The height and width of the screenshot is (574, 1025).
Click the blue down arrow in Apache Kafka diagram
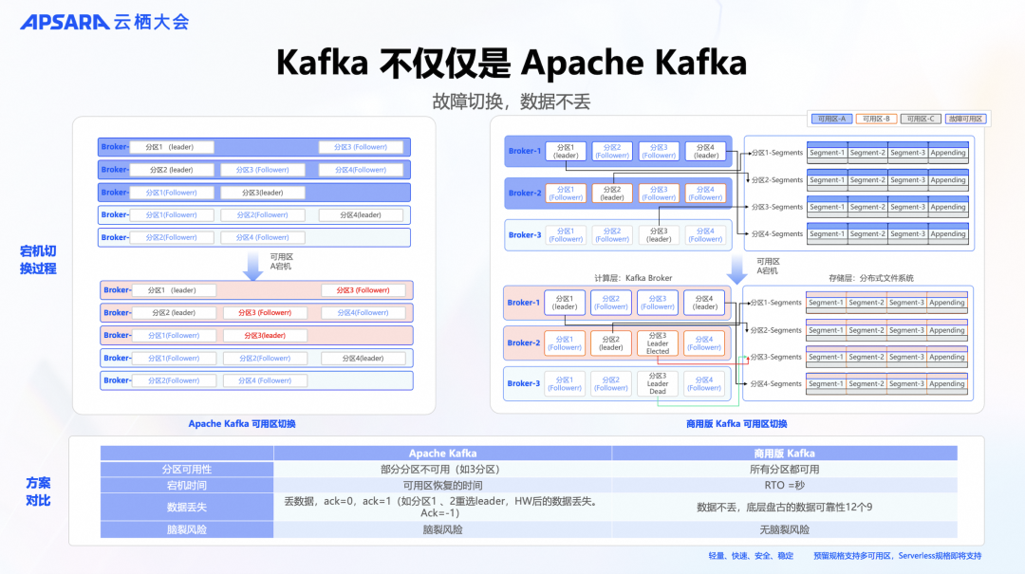click(x=253, y=266)
